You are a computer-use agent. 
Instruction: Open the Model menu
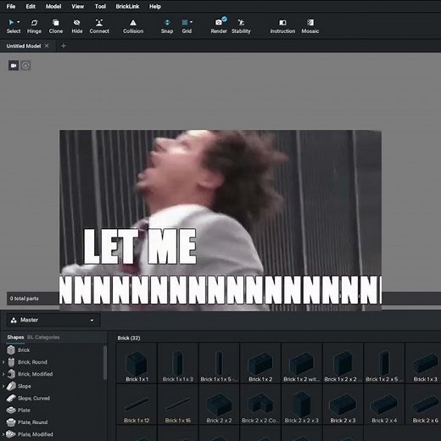tap(53, 6)
